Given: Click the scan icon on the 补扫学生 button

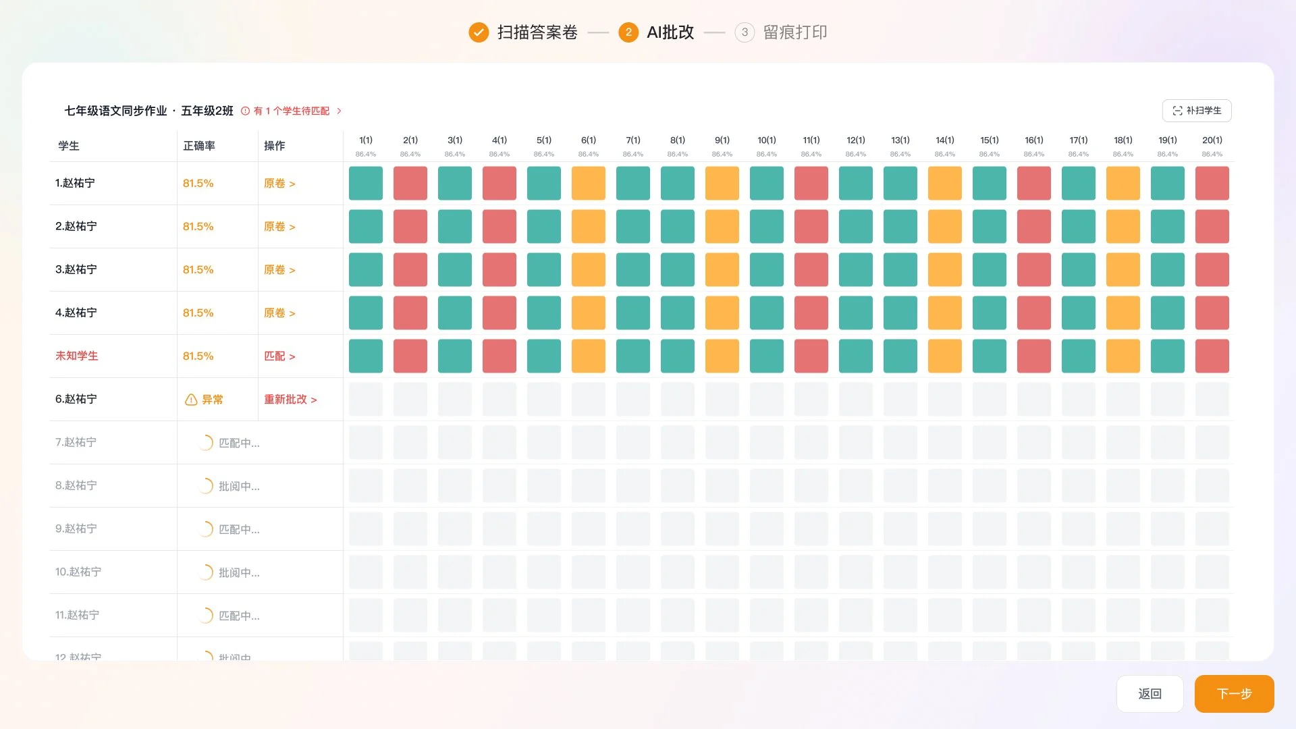Looking at the screenshot, I should tap(1178, 111).
